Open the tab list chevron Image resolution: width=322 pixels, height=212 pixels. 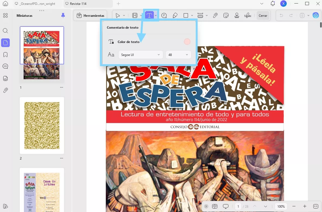[262, 4]
